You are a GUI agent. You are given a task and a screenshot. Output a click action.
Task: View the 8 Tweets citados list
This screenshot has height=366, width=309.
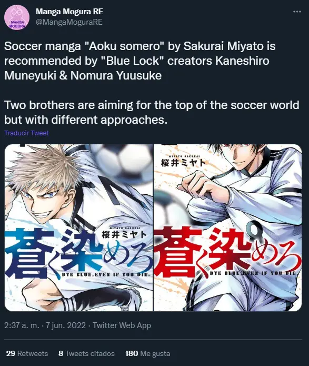coord(86,353)
